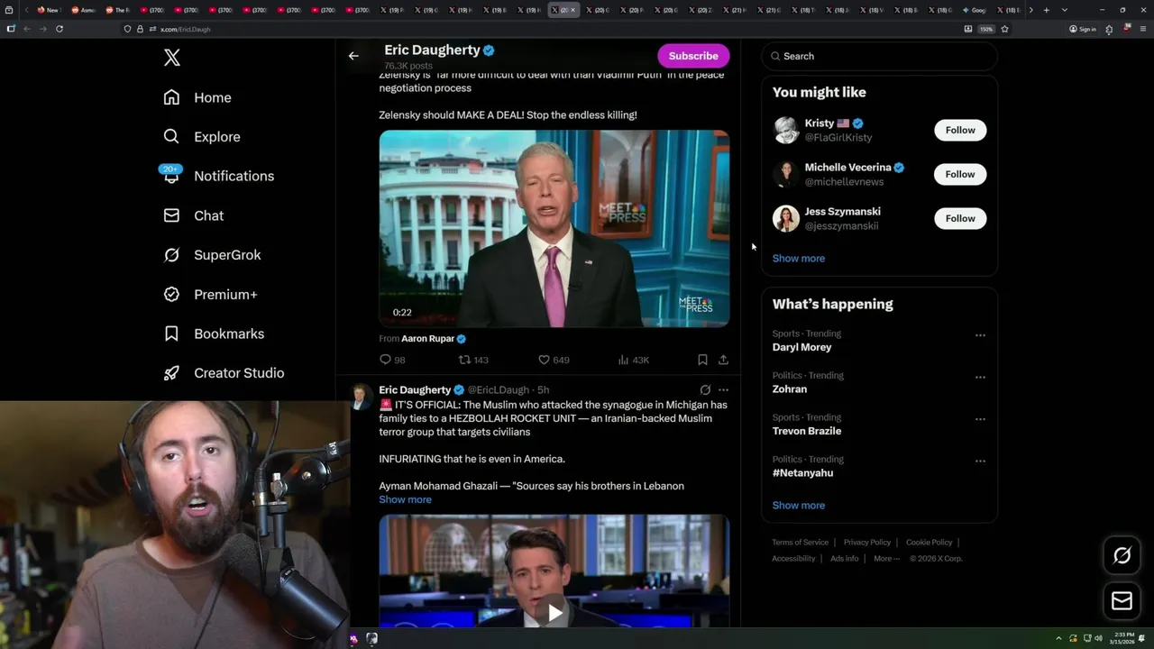Open Premium+ in the sidebar
The width and height of the screenshot is (1154, 649).
(x=211, y=295)
